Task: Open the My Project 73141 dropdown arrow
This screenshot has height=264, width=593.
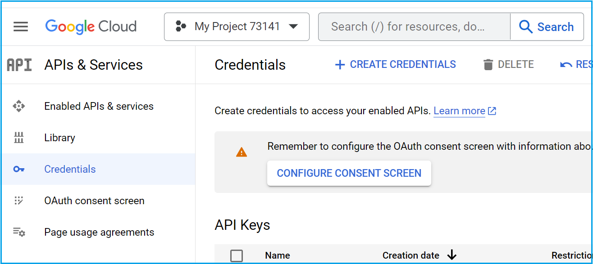Action: coord(293,27)
